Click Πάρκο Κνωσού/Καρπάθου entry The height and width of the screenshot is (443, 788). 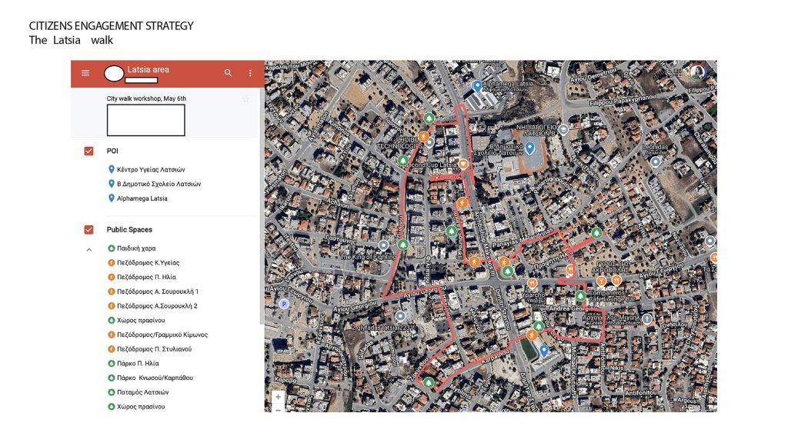(x=155, y=378)
